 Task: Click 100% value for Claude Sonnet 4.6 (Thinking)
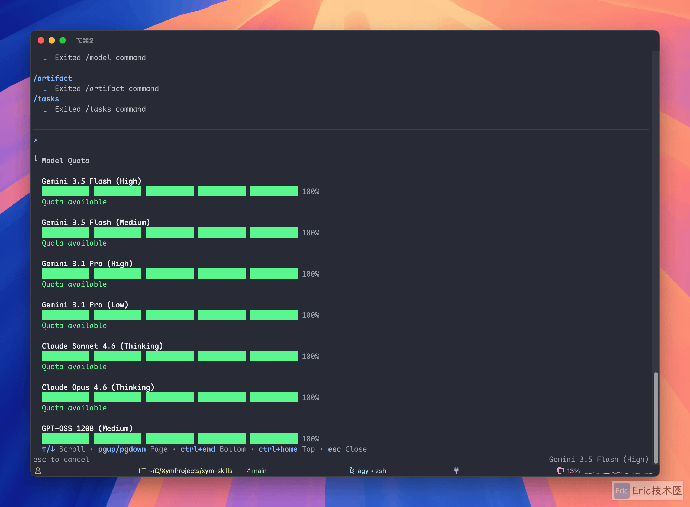click(311, 356)
